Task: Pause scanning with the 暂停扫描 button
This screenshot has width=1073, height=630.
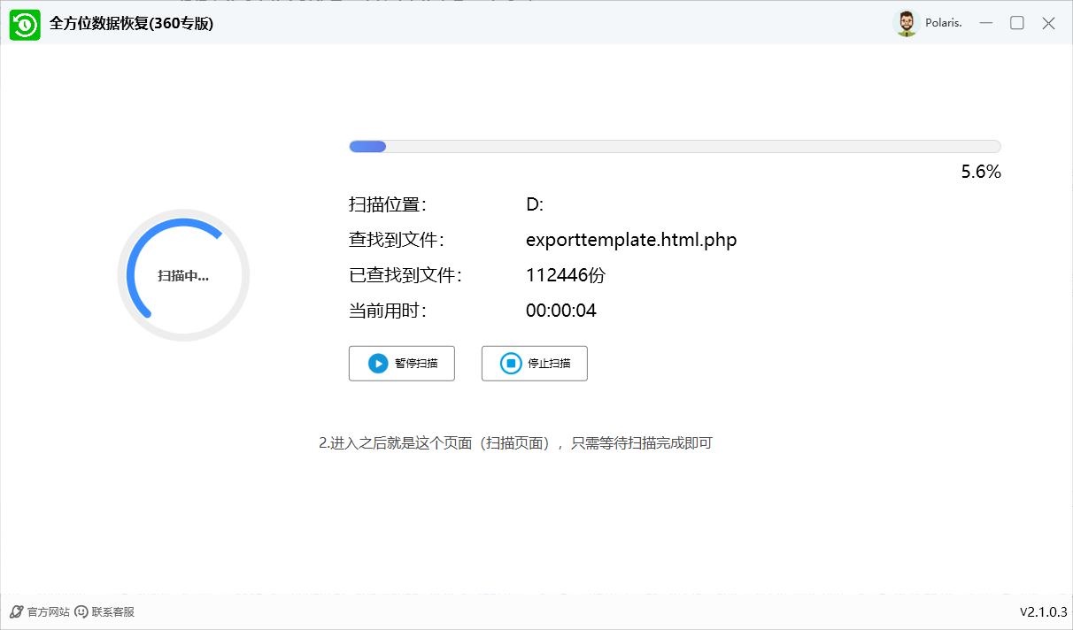Action: click(402, 363)
